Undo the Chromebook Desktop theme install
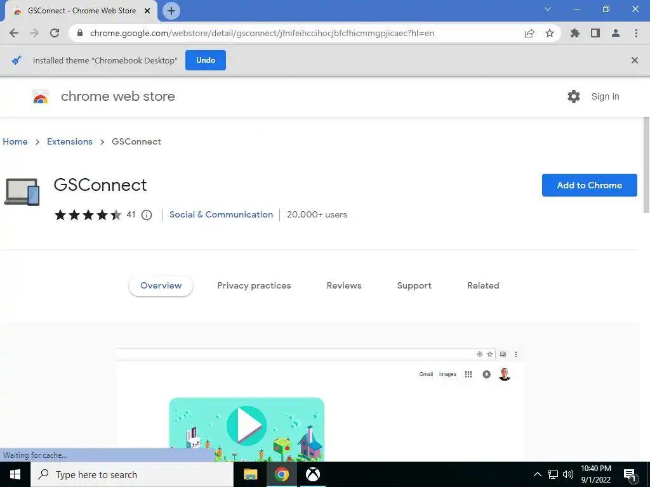The width and height of the screenshot is (650, 487). click(x=206, y=60)
